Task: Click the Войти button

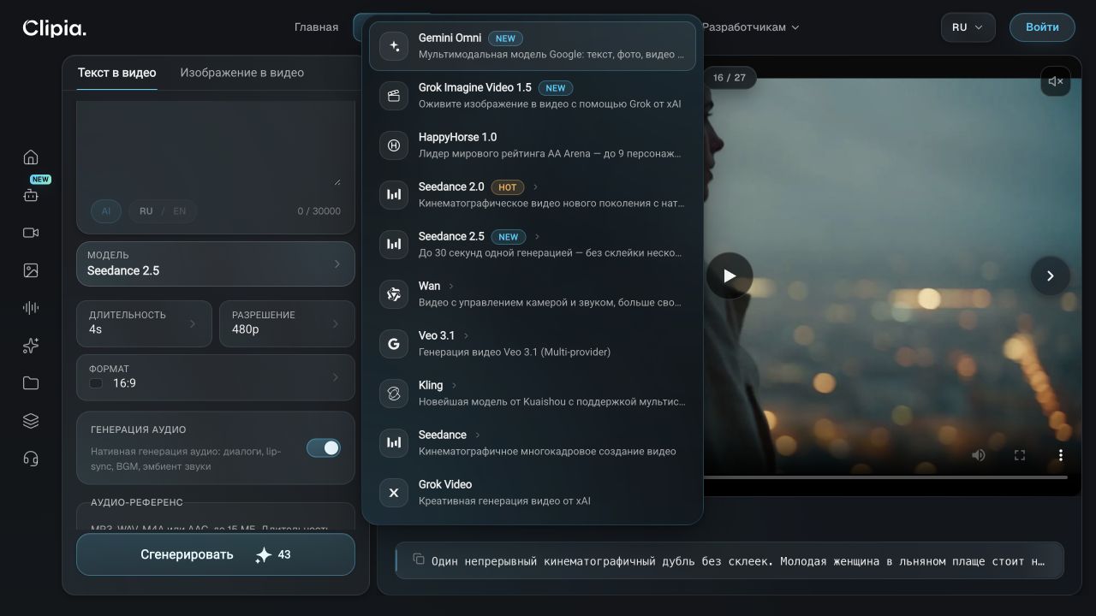Action: pos(1042,27)
